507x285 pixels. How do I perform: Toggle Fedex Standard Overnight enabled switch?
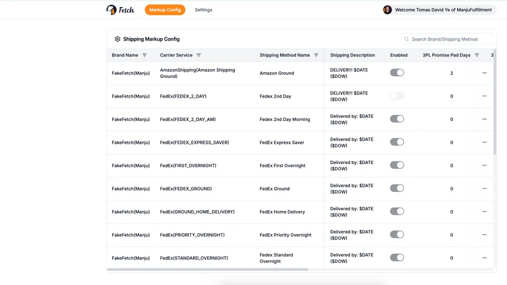pos(397,258)
